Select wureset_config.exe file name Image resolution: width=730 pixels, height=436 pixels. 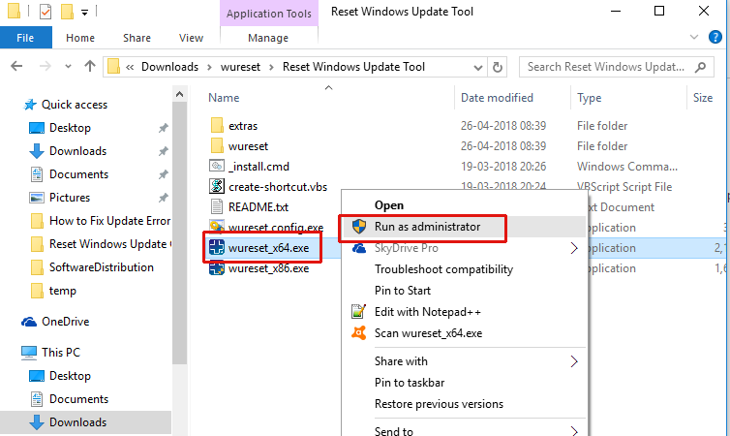coord(276,228)
